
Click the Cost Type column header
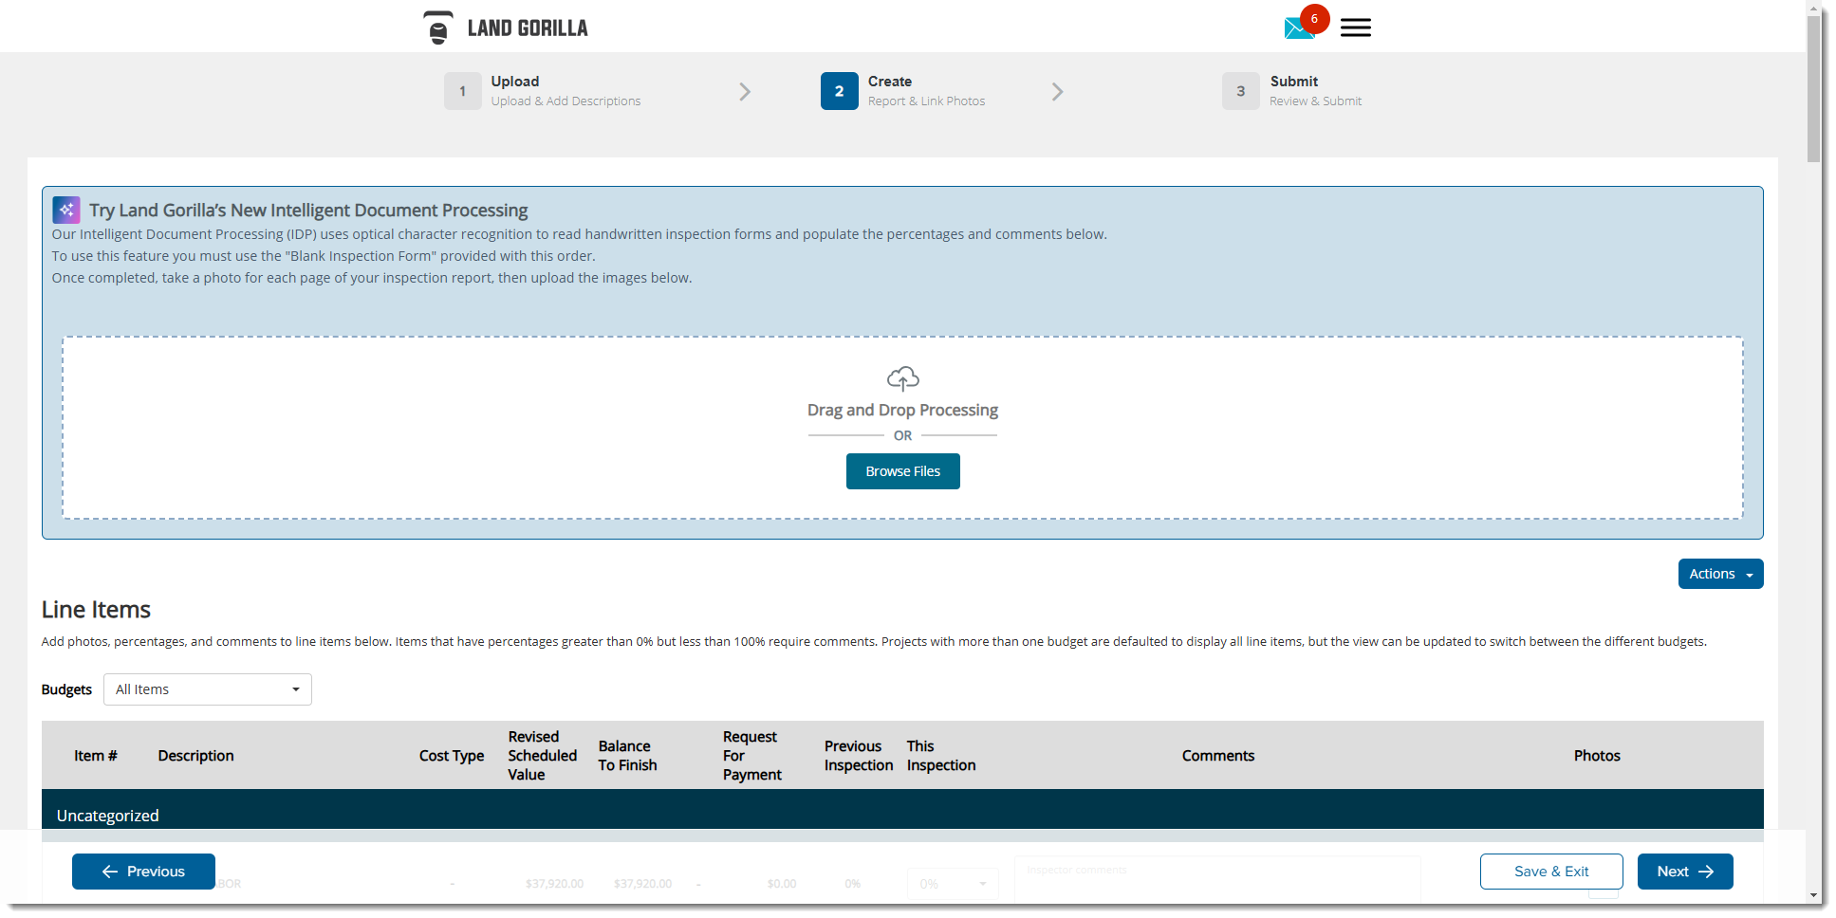tap(452, 756)
